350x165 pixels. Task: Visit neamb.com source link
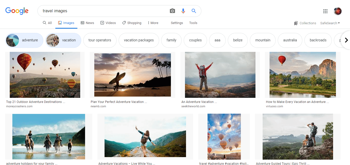98,107
